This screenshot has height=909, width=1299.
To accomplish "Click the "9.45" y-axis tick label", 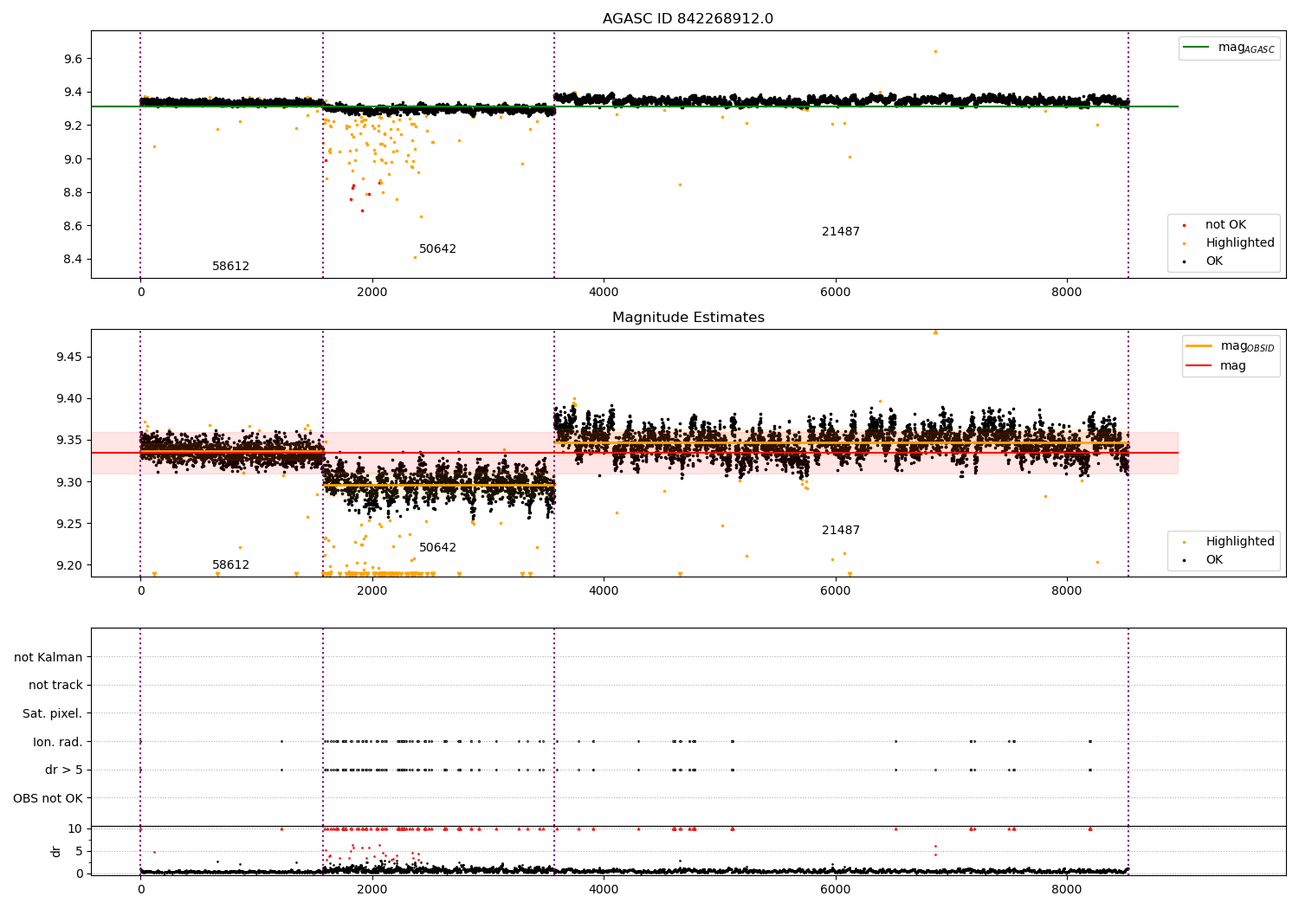I will coord(69,358).
